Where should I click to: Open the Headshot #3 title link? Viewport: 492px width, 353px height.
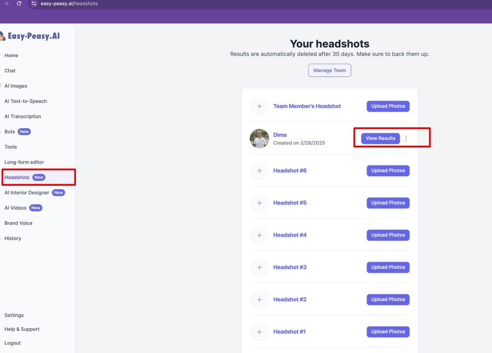(290, 267)
